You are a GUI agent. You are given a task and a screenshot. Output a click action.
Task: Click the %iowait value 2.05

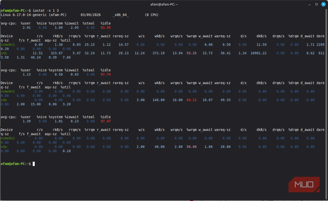coord(75,28)
